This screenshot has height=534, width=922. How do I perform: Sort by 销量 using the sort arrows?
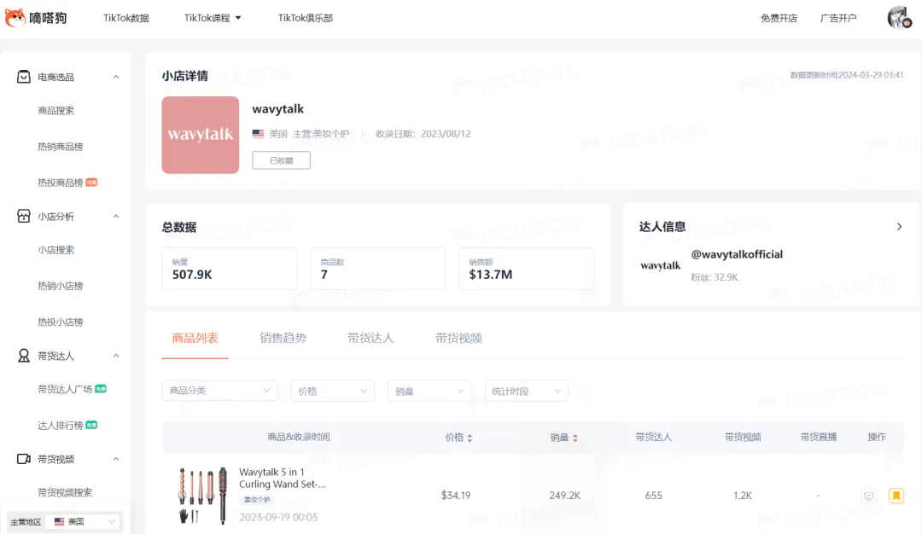[575, 438]
